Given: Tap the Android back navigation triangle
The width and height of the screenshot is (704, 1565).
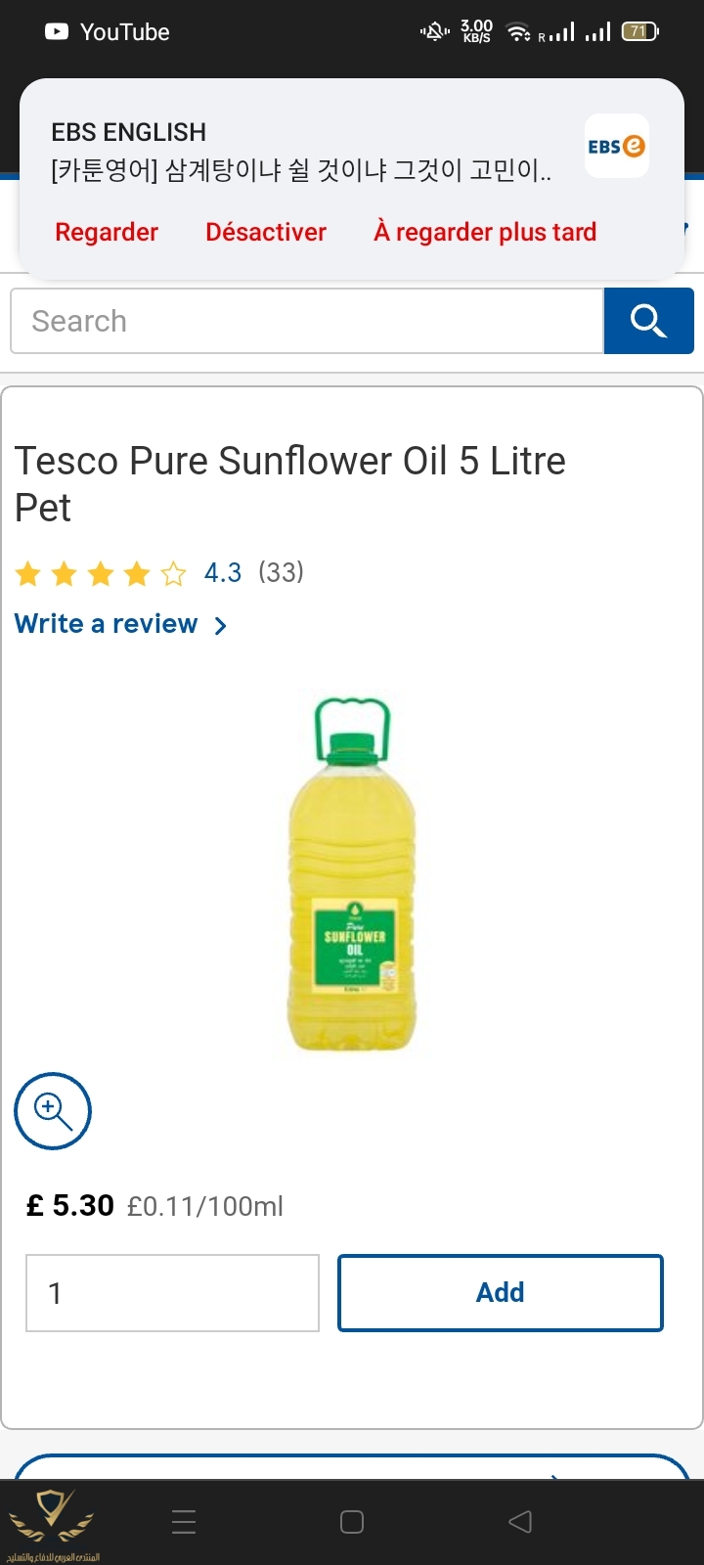Looking at the screenshot, I should click(x=520, y=1521).
